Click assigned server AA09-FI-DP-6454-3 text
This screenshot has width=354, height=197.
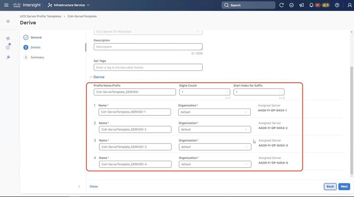[273, 145]
